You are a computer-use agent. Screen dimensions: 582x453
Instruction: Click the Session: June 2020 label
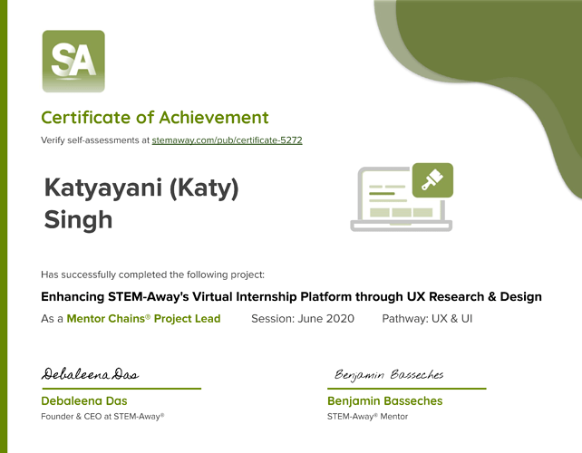tap(302, 319)
